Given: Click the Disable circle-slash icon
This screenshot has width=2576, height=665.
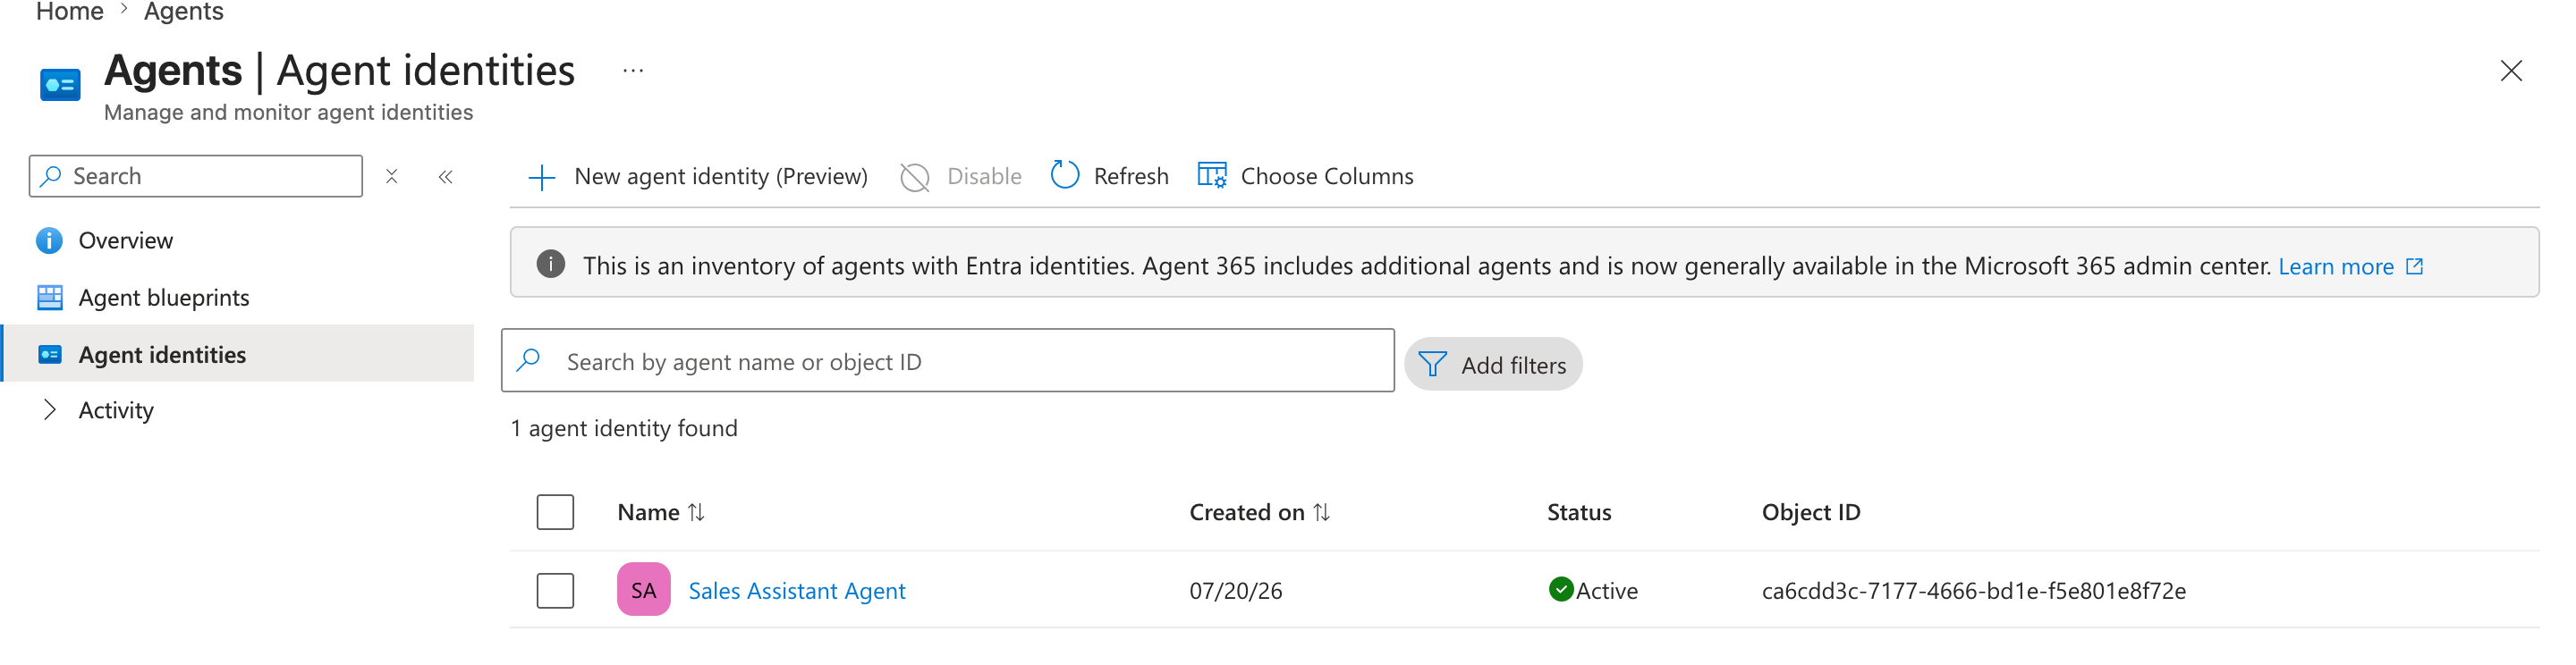Looking at the screenshot, I should tap(914, 177).
